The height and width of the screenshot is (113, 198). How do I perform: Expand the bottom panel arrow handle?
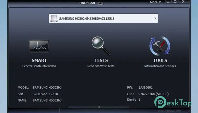[99, 107]
